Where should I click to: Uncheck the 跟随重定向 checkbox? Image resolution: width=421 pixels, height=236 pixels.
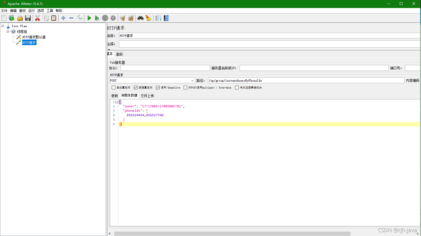point(136,87)
